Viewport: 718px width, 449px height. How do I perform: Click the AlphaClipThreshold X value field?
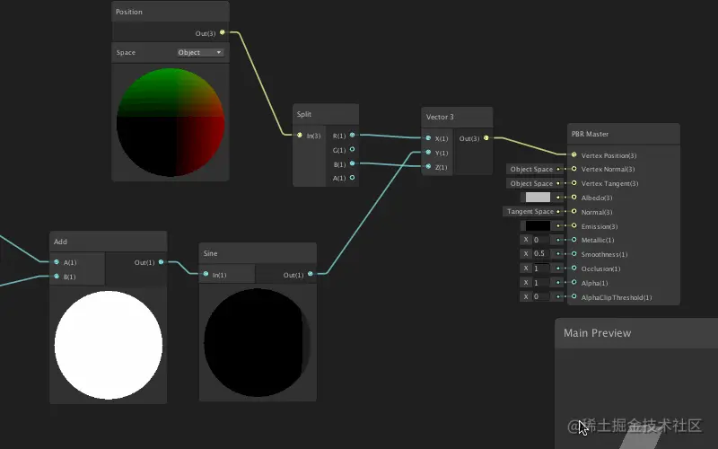coord(541,296)
